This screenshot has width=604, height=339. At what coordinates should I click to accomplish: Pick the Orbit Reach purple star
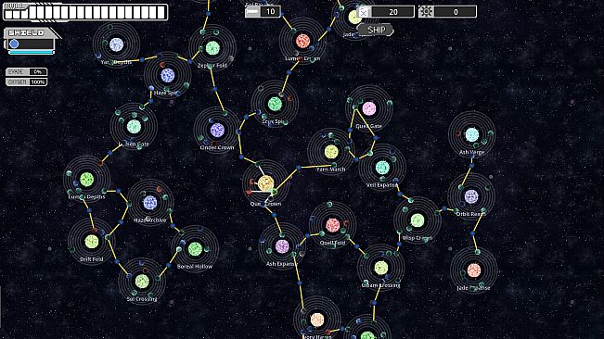pos(471,196)
